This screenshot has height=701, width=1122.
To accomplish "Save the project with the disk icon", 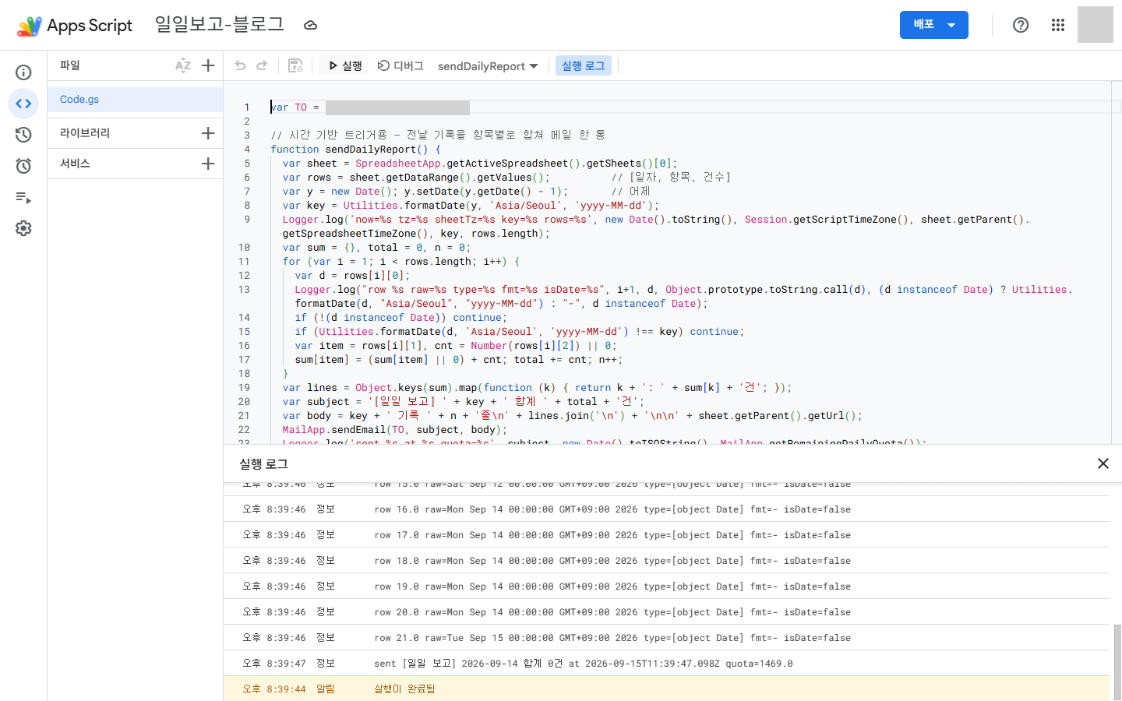I will coord(295,65).
